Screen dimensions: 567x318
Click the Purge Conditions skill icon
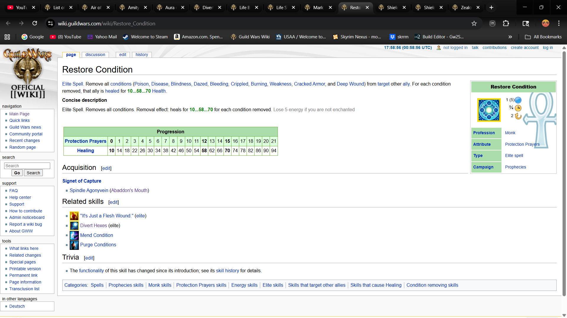pos(74,245)
